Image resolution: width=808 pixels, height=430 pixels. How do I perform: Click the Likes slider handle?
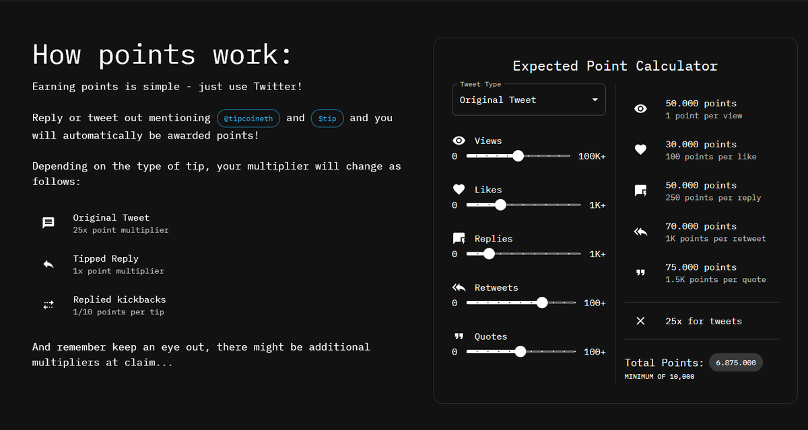click(x=500, y=205)
